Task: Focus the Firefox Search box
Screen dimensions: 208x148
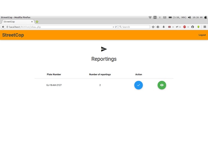Action: click(x=134, y=27)
